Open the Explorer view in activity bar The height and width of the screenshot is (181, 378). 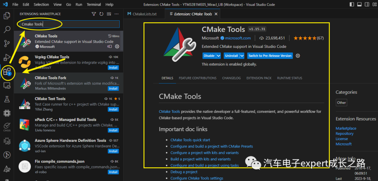tap(7, 16)
